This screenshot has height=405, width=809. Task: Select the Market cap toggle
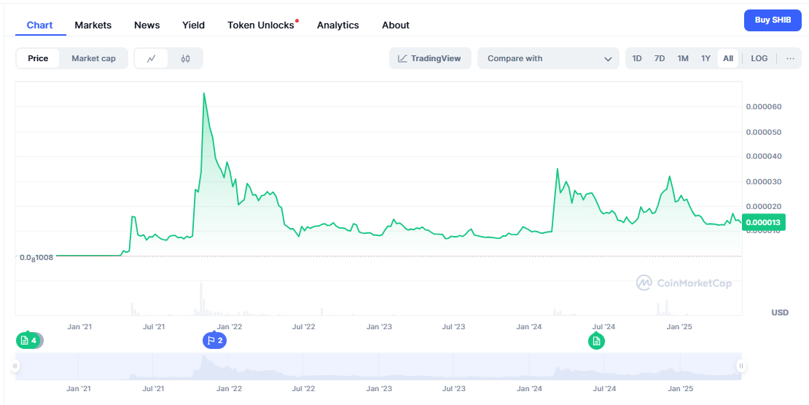[x=93, y=58]
